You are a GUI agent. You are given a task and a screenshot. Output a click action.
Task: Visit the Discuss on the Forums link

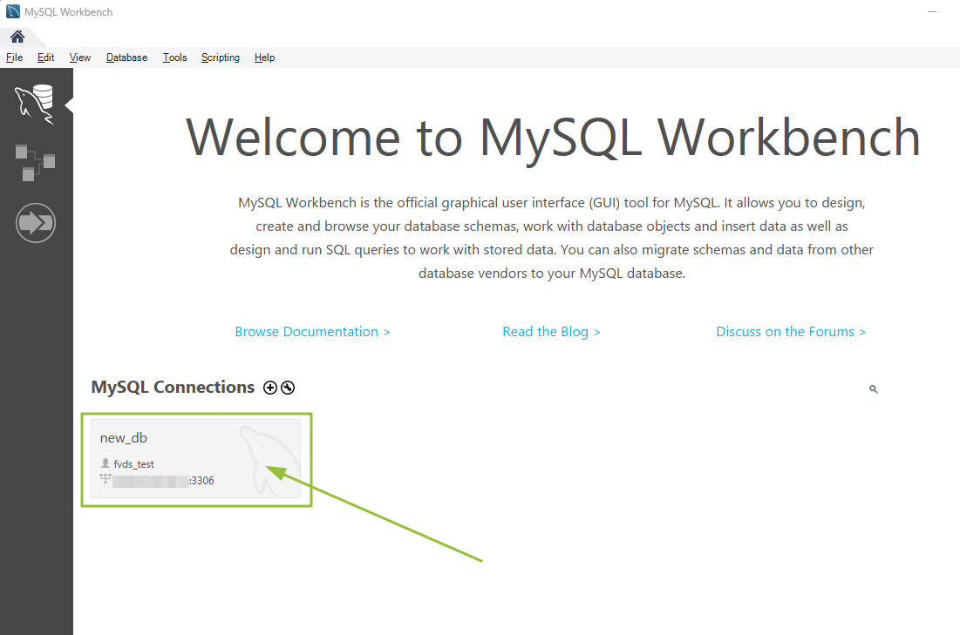[791, 332]
